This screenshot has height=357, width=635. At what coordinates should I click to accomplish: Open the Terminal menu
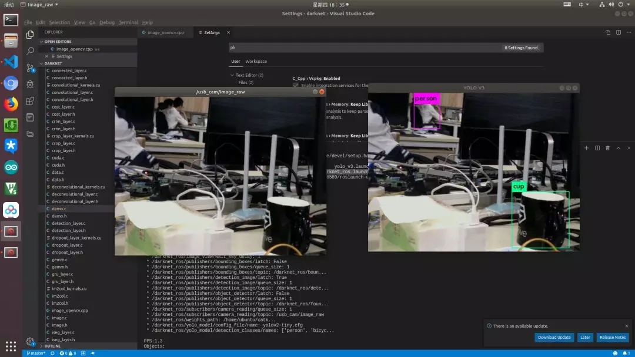pos(128,22)
